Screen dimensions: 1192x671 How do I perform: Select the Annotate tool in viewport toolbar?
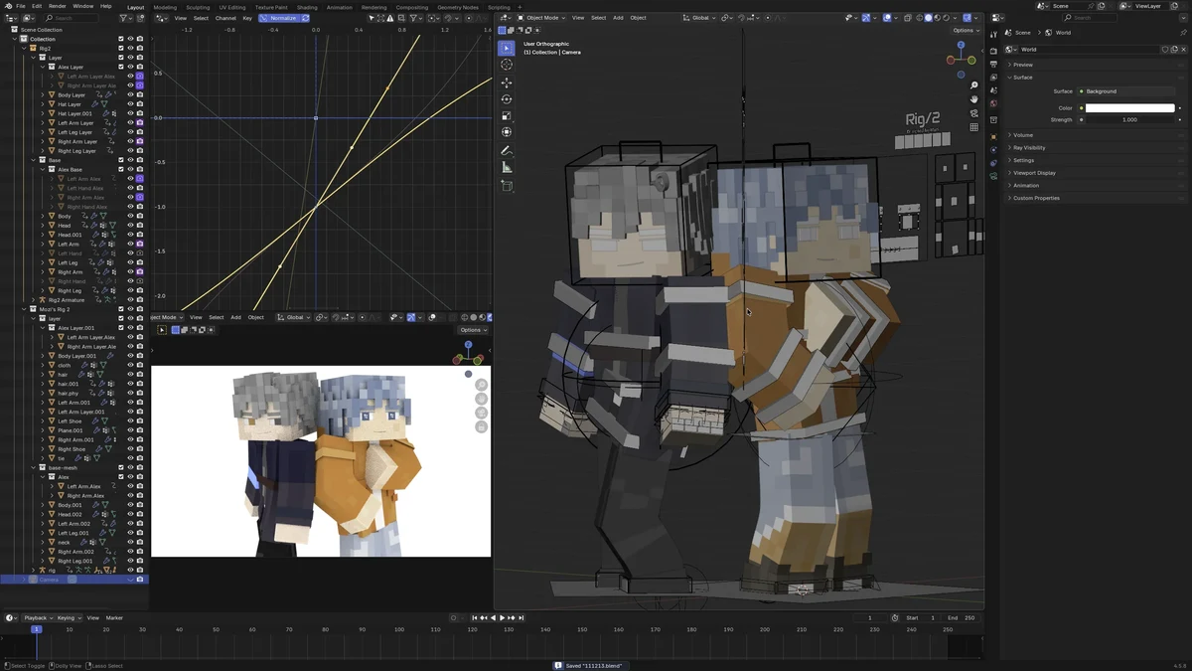[507, 151]
